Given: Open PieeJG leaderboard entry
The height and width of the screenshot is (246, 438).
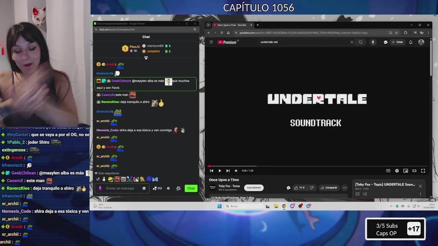Looking at the screenshot, I should [131, 49].
